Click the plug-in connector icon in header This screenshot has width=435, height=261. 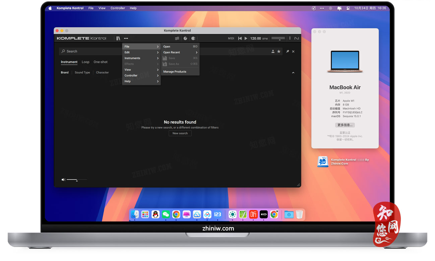click(193, 39)
